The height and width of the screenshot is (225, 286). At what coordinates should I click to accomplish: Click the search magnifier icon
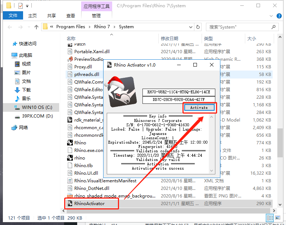273,27
